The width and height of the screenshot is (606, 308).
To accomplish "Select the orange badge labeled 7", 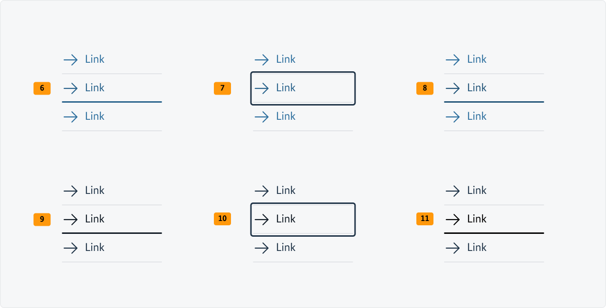I will coord(222,88).
